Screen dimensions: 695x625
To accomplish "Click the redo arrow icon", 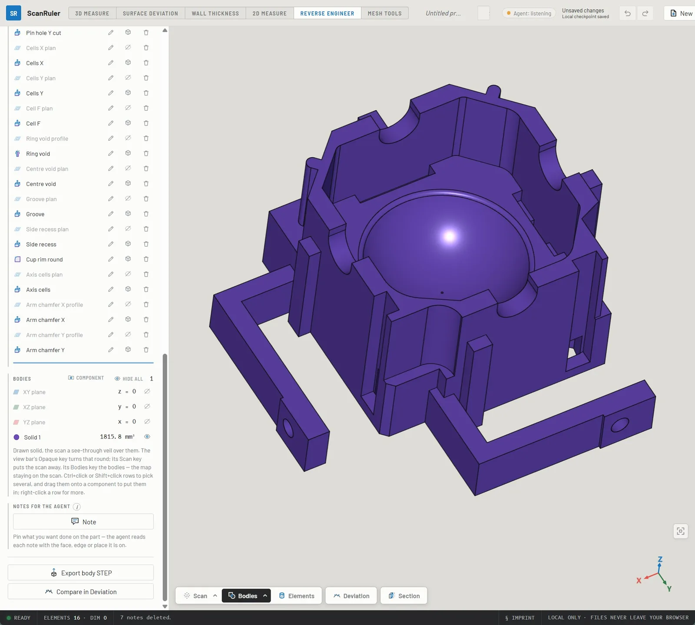I will point(645,13).
